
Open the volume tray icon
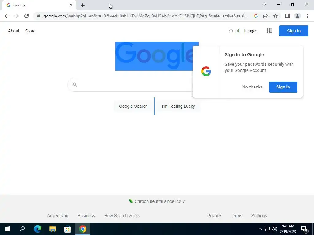[274, 229]
